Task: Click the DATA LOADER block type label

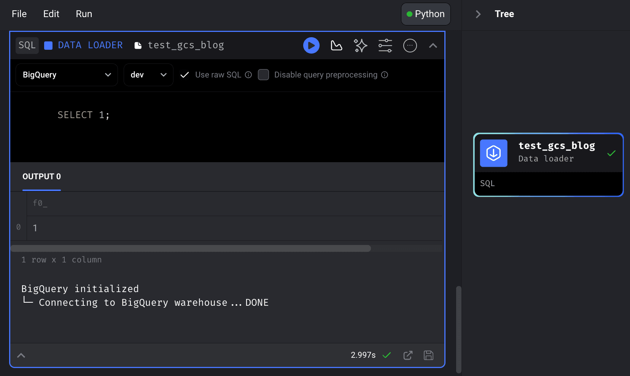Action: (x=90, y=45)
